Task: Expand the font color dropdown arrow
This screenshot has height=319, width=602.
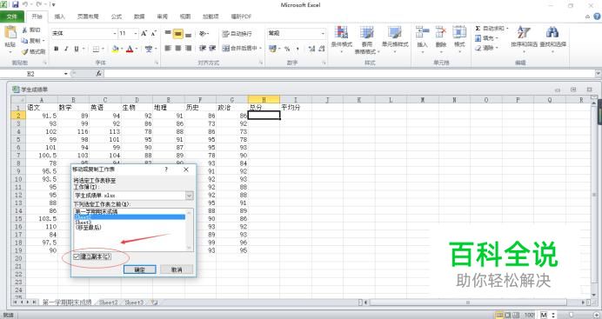Action: click(137, 49)
